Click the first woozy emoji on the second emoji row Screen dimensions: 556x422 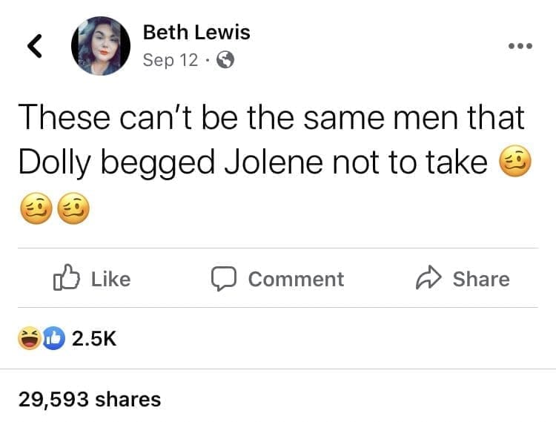click(35, 209)
